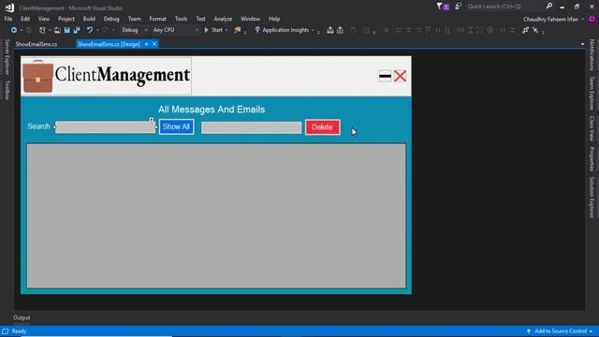
Task: Expand the Application Insights dropdown arrow
Action: click(x=313, y=30)
